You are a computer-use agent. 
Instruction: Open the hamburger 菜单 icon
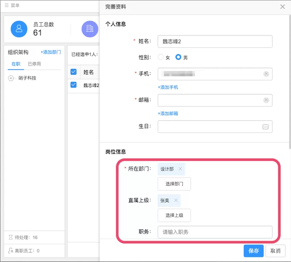pos(7,5)
